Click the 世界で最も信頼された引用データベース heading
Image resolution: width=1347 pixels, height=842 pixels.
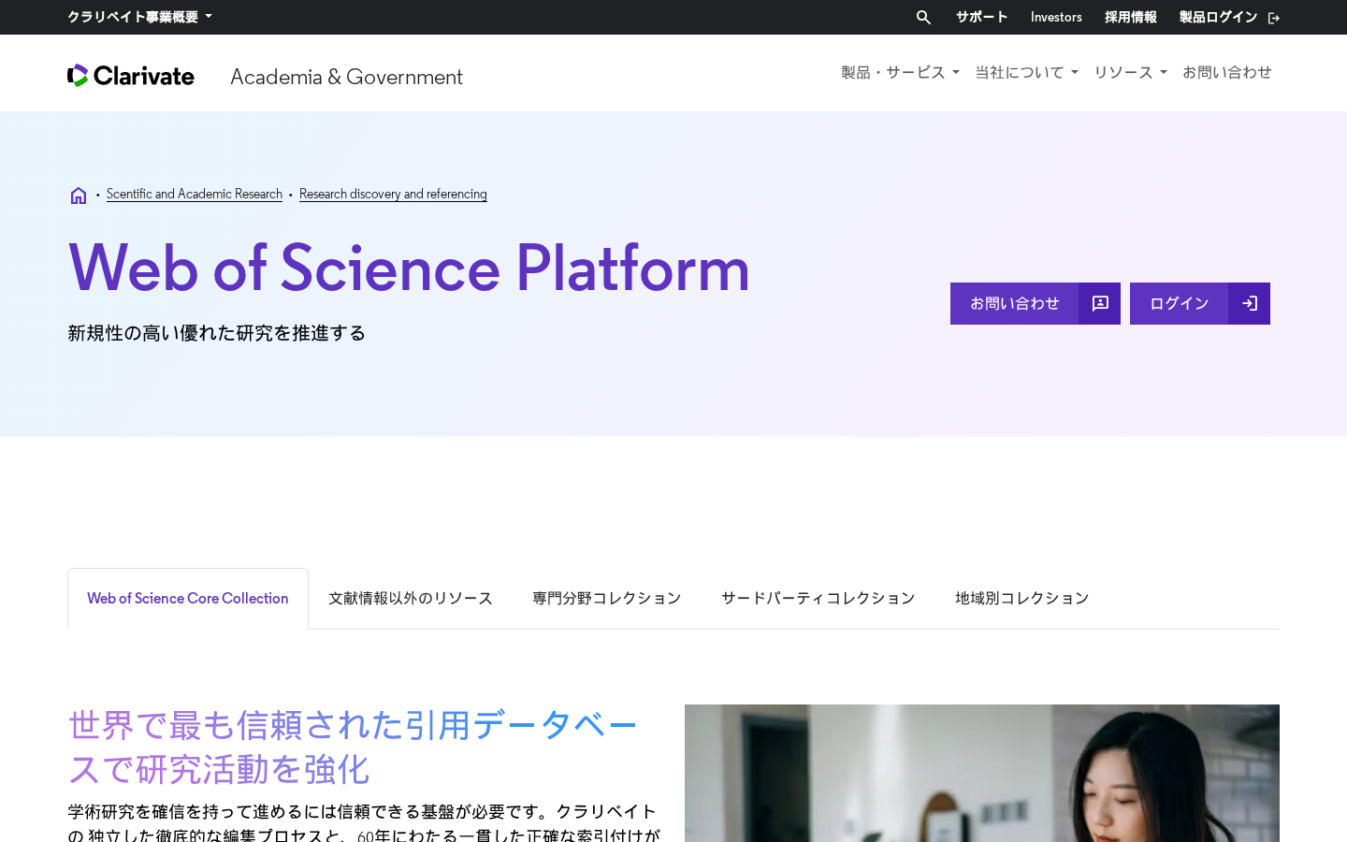coord(354,747)
